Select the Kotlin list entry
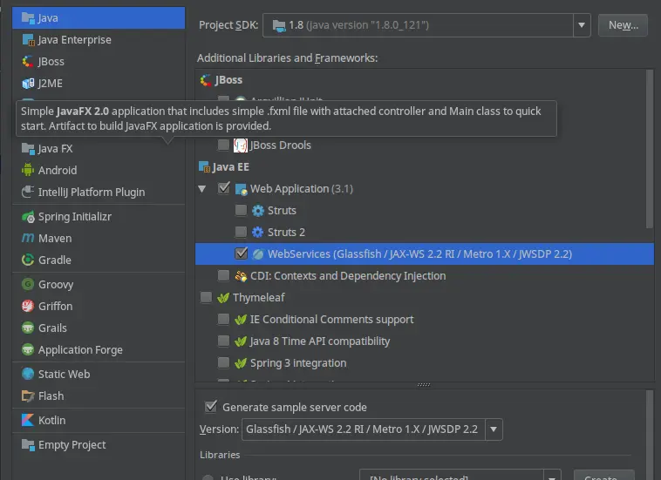The width and height of the screenshot is (661, 480). pos(99,420)
